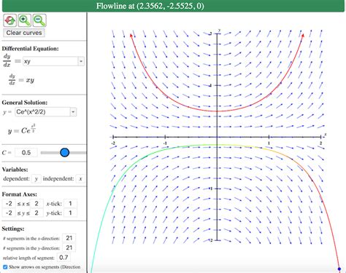Click the general solution input Ce^(x^2/2)

pyautogui.click(x=42, y=112)
